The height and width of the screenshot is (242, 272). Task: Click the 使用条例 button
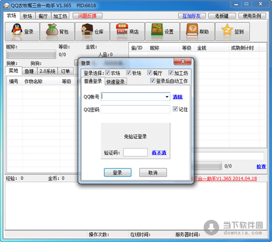coord(252,16)
